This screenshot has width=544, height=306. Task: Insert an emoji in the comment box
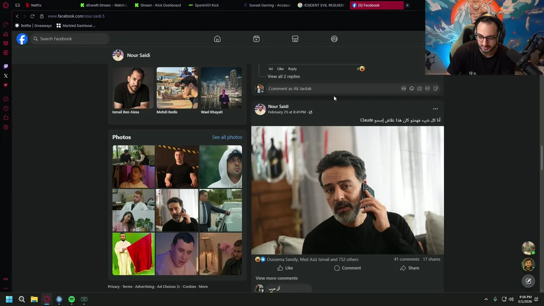coord(411,88)
